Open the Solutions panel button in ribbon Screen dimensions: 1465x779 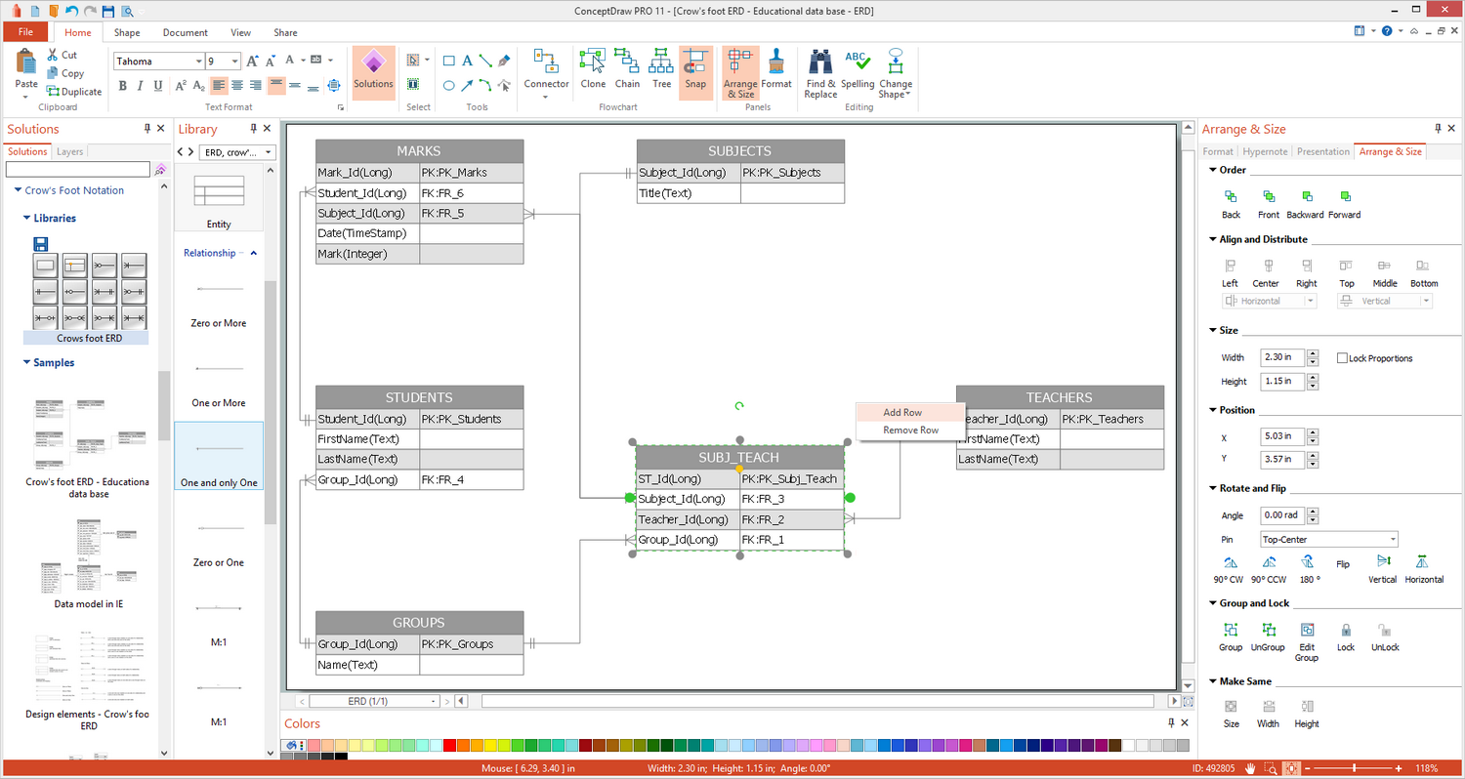pyautogui.click(x=373, y=71)
